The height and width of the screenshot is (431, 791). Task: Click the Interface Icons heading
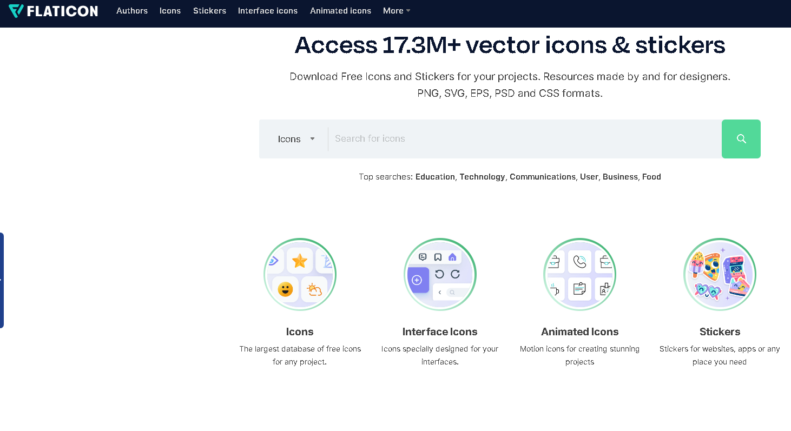coord(440,331)
